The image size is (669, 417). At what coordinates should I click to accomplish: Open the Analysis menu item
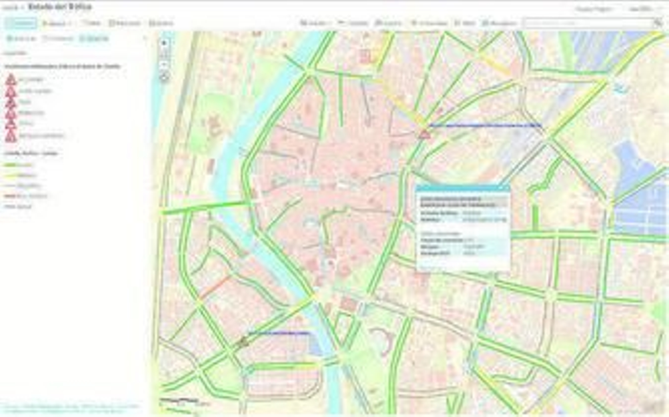(161, 23)
